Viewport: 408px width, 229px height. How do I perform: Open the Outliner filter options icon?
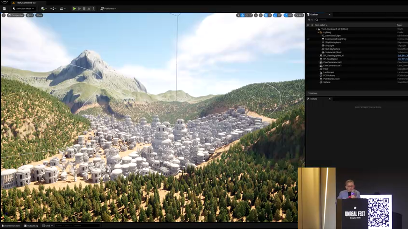[309, 20]
